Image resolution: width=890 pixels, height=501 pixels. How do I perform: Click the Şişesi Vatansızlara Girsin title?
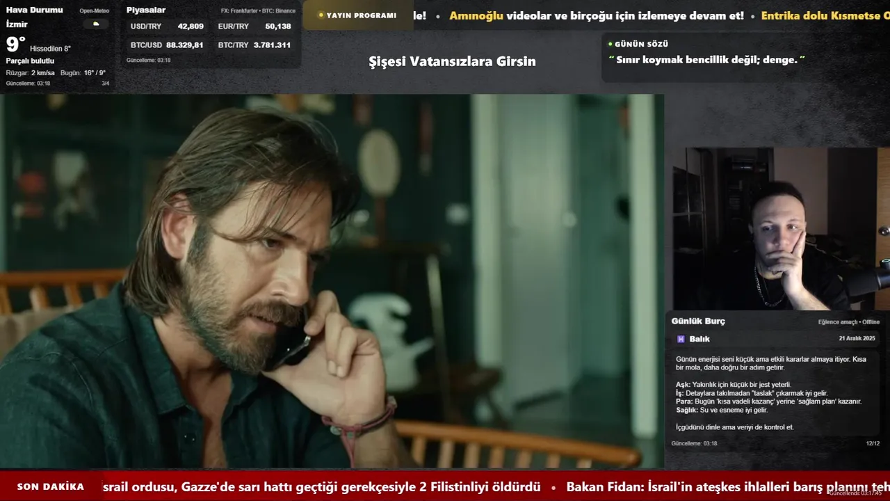click(x=452, y=61)
